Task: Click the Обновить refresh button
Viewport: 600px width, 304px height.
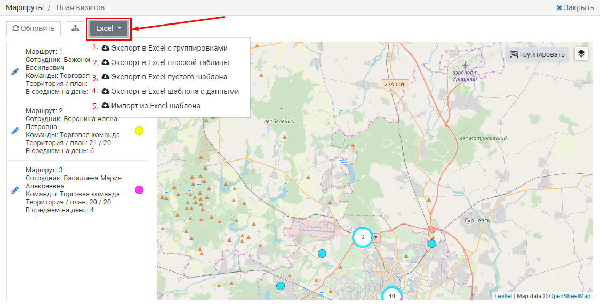Action: pos(33,29)
